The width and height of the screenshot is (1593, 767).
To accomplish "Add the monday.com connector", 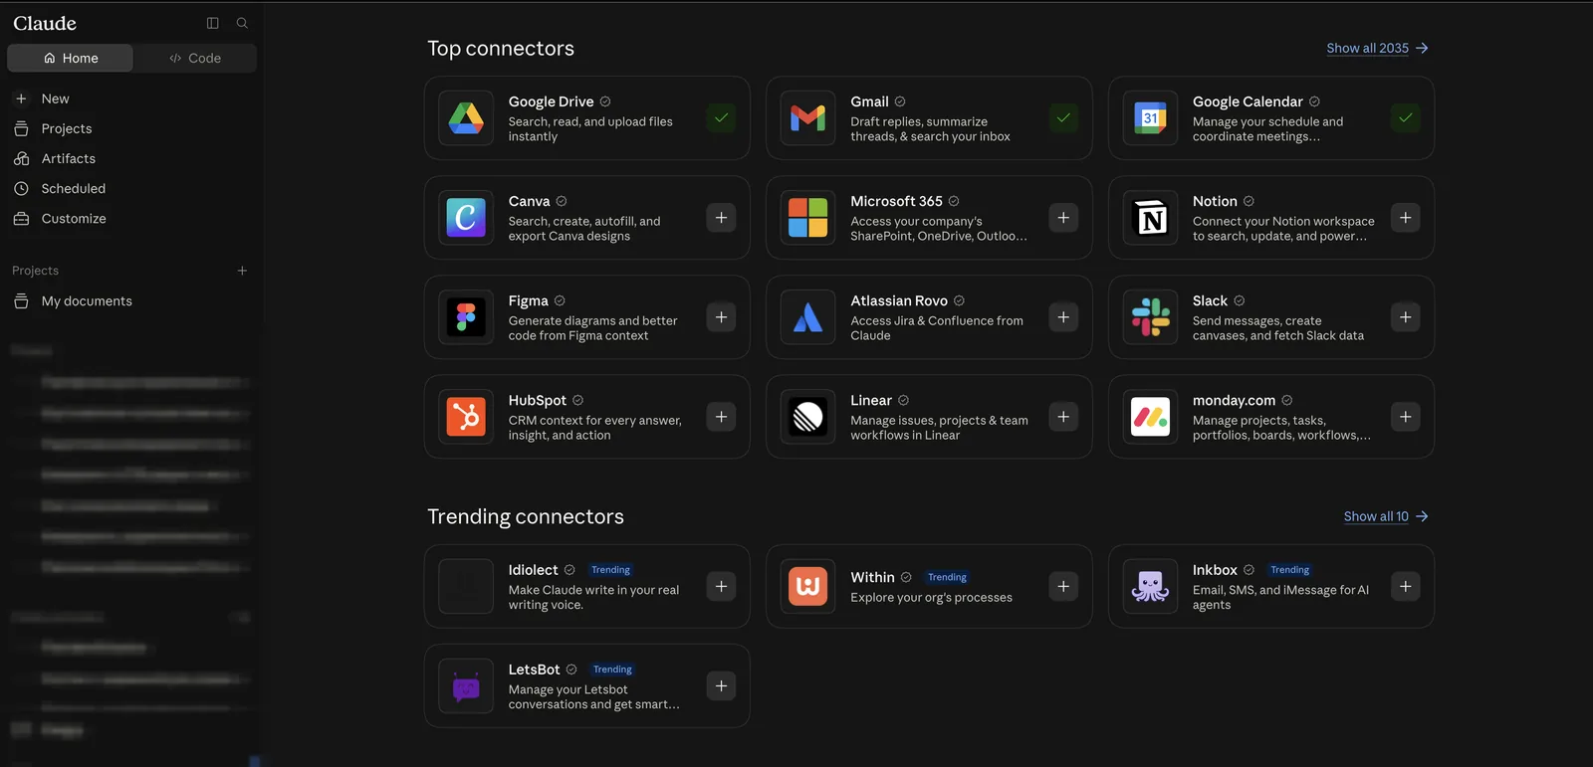I will 1405,417.
